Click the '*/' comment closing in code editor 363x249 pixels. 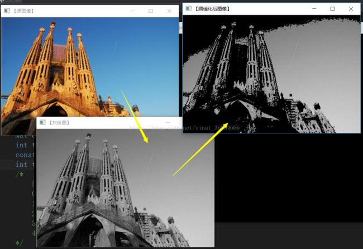[x=19, y=243]
